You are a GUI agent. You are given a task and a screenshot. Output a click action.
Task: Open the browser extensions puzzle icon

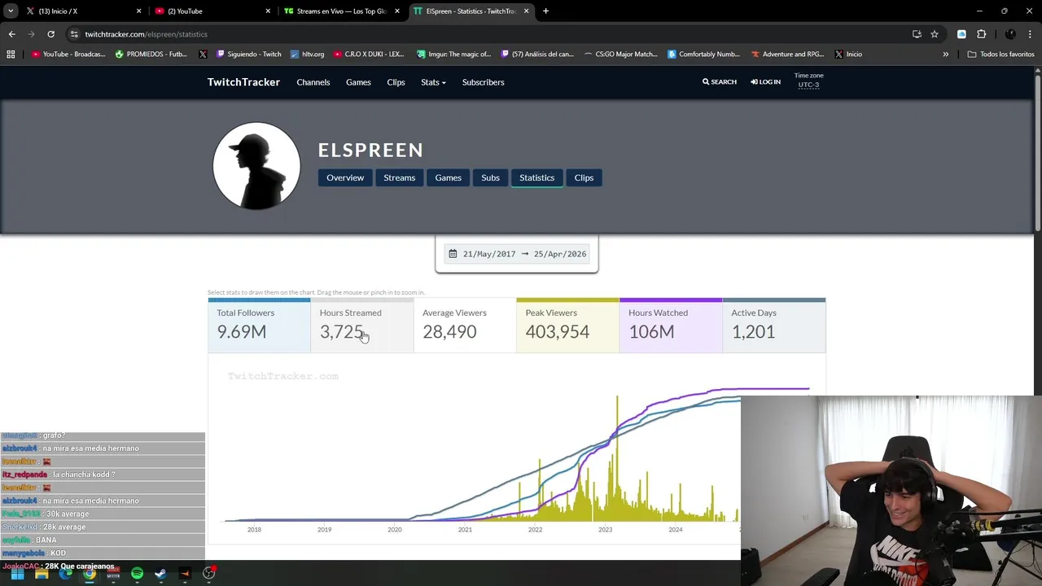(x=981, y=34)
